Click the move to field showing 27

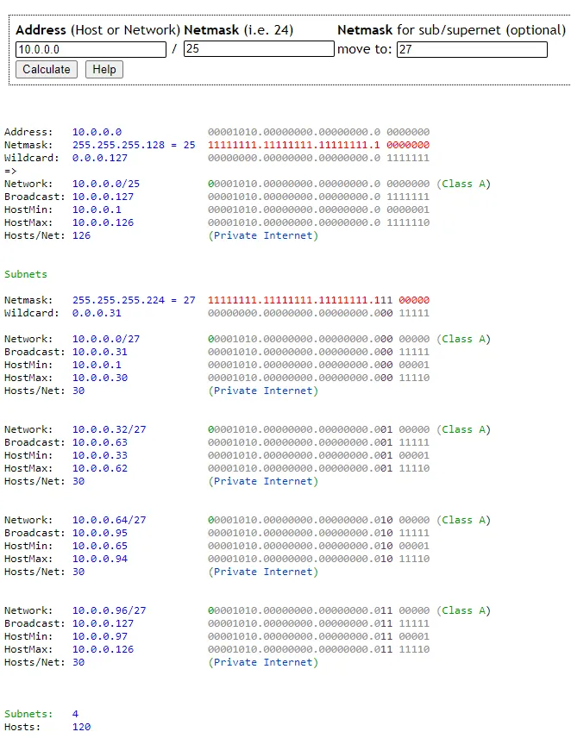coord(472,49)
